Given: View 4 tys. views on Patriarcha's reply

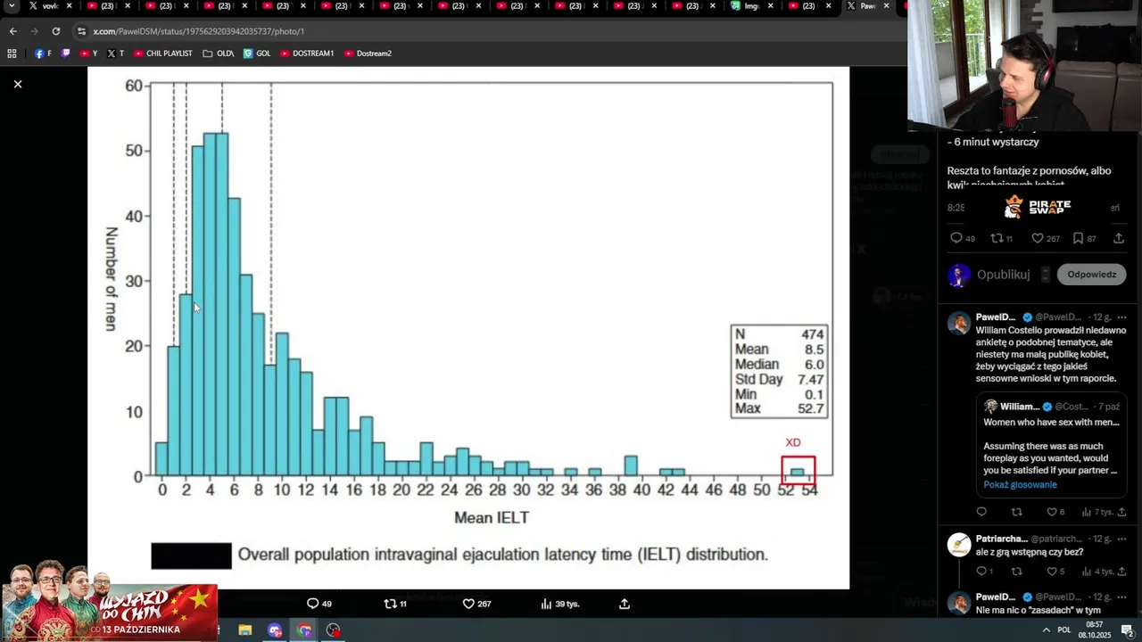Looking at the screenshot, I should click(1098, 572).
